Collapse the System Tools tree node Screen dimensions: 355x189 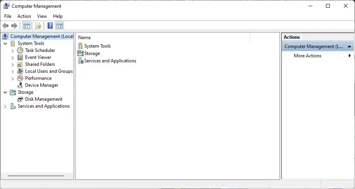coord(5,43)
